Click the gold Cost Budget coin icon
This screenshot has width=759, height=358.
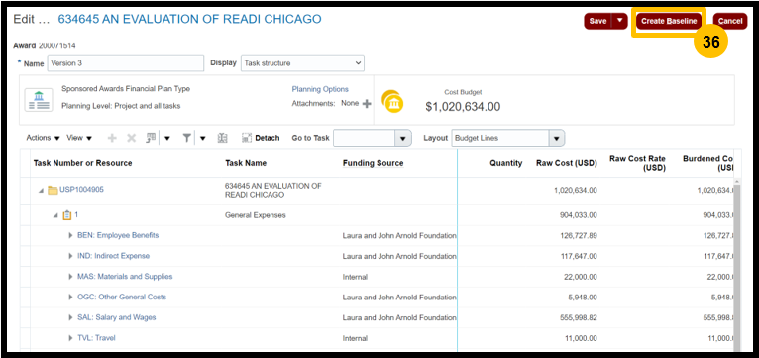392,102
